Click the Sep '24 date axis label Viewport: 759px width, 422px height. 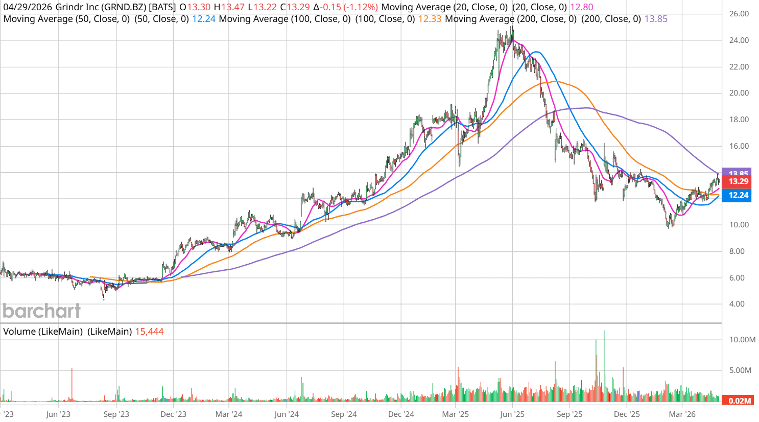click(x=344, y=414)
